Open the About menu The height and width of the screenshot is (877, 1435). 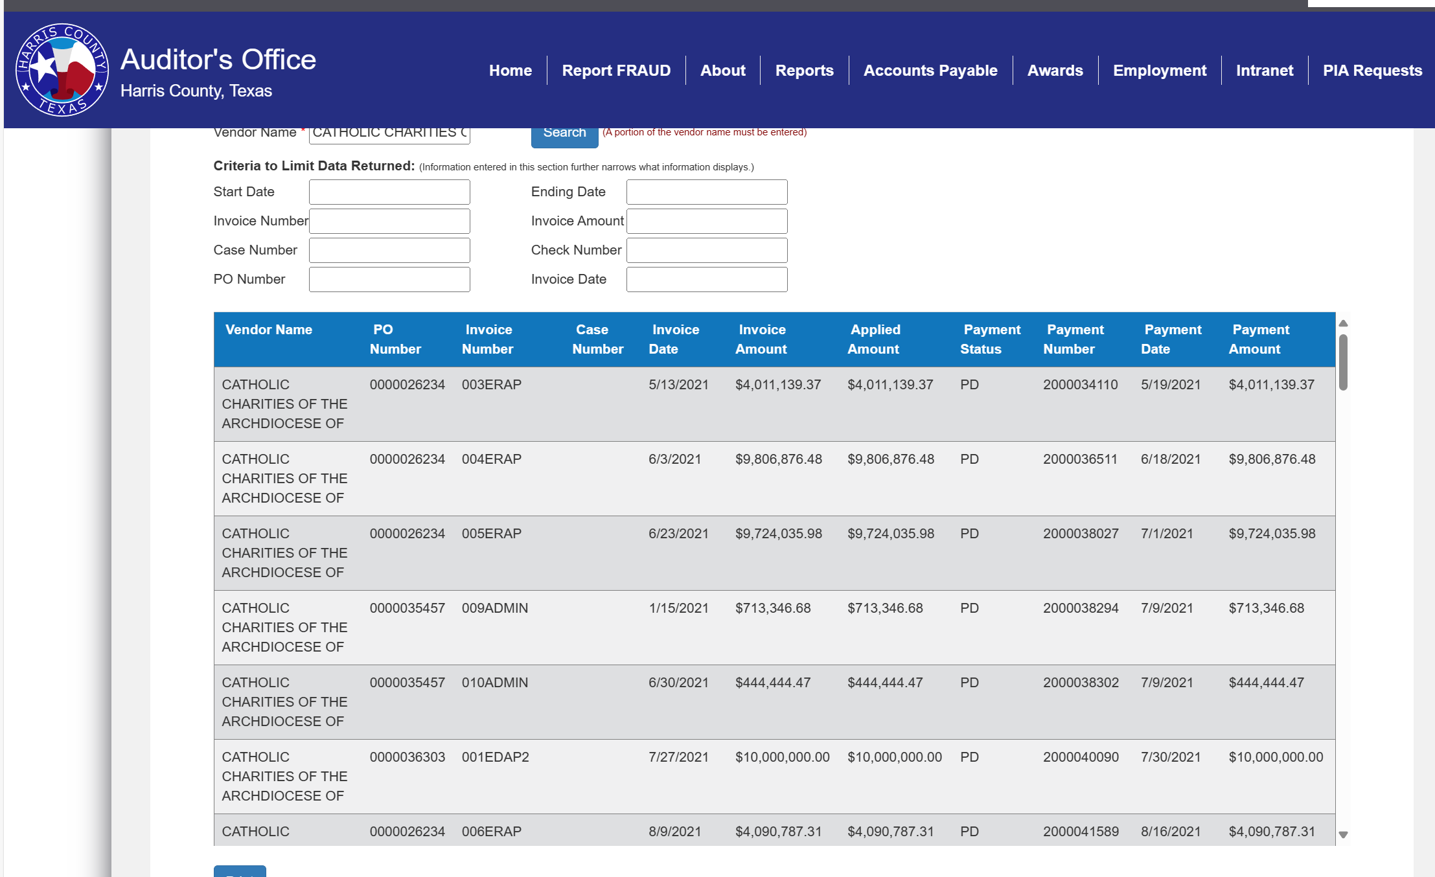pos(723,70)
